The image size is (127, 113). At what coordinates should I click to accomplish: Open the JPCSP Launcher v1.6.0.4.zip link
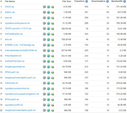tap(18, 28)
